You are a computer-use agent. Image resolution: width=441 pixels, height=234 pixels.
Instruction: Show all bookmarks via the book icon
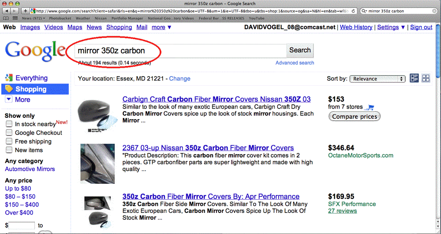[6, 18]
